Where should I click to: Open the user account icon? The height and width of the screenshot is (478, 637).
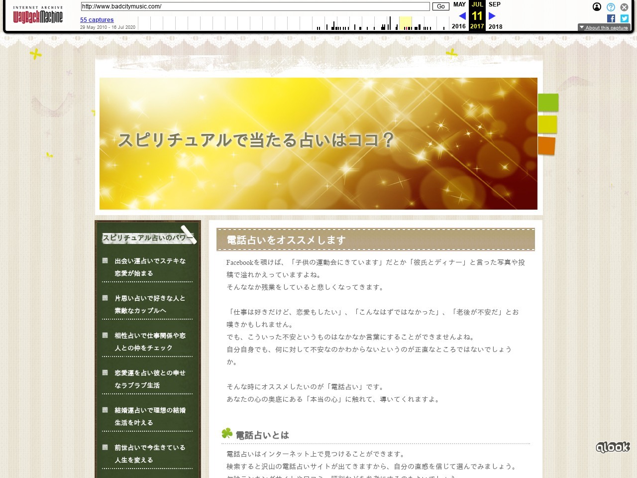click(597, 7)
